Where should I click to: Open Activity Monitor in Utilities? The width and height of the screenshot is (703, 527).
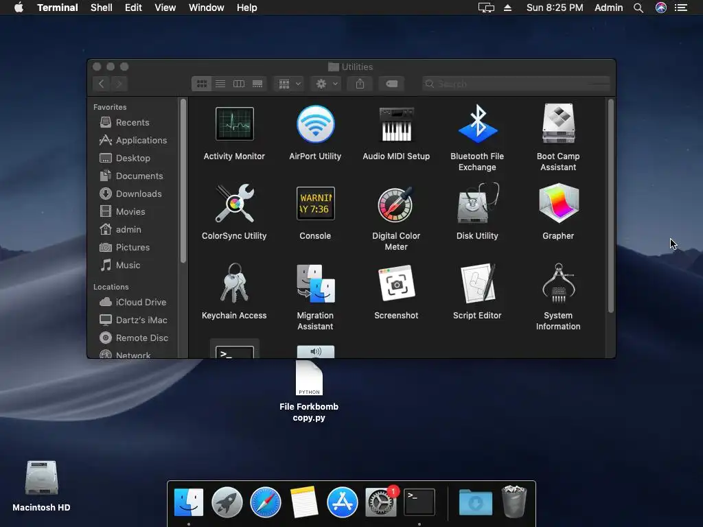click(x=235, y=124)
